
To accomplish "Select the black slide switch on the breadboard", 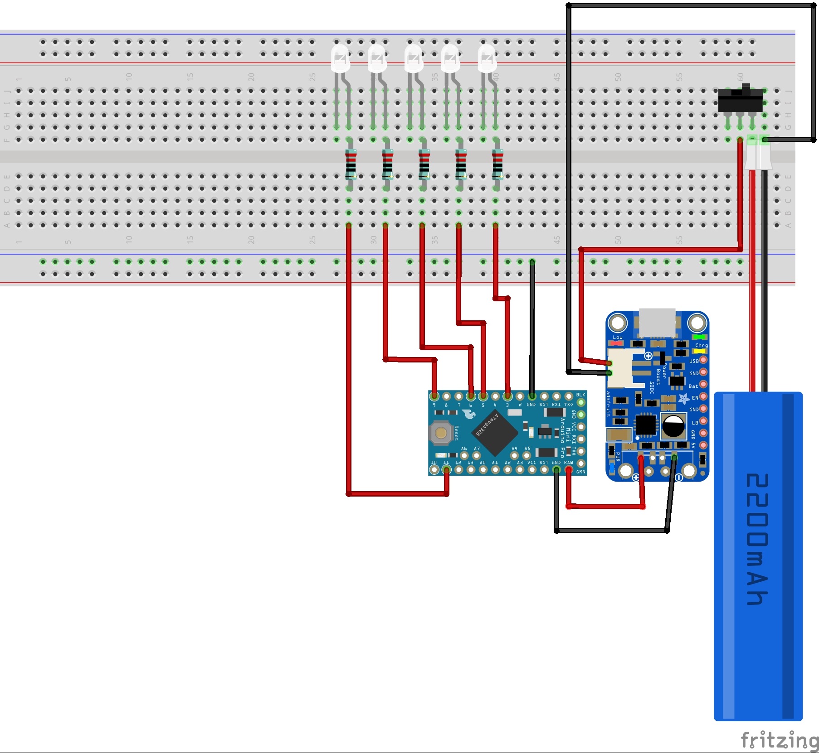I will pyautogui.click(x=740, y=100).
